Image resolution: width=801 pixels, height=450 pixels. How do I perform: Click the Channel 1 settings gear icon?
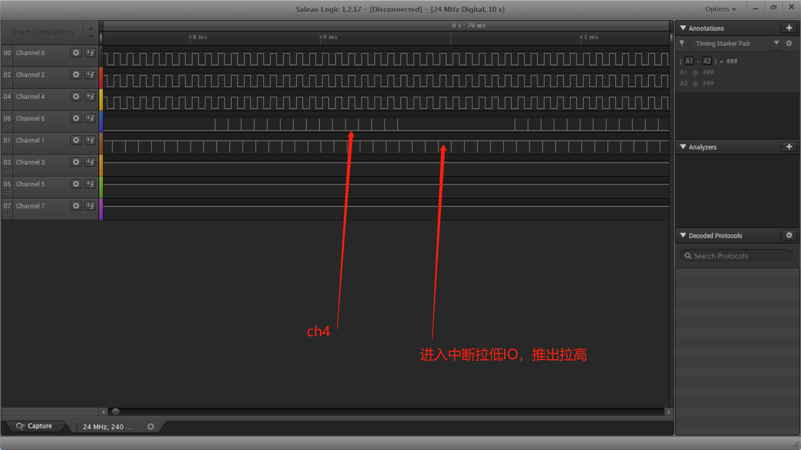point(76,140)
